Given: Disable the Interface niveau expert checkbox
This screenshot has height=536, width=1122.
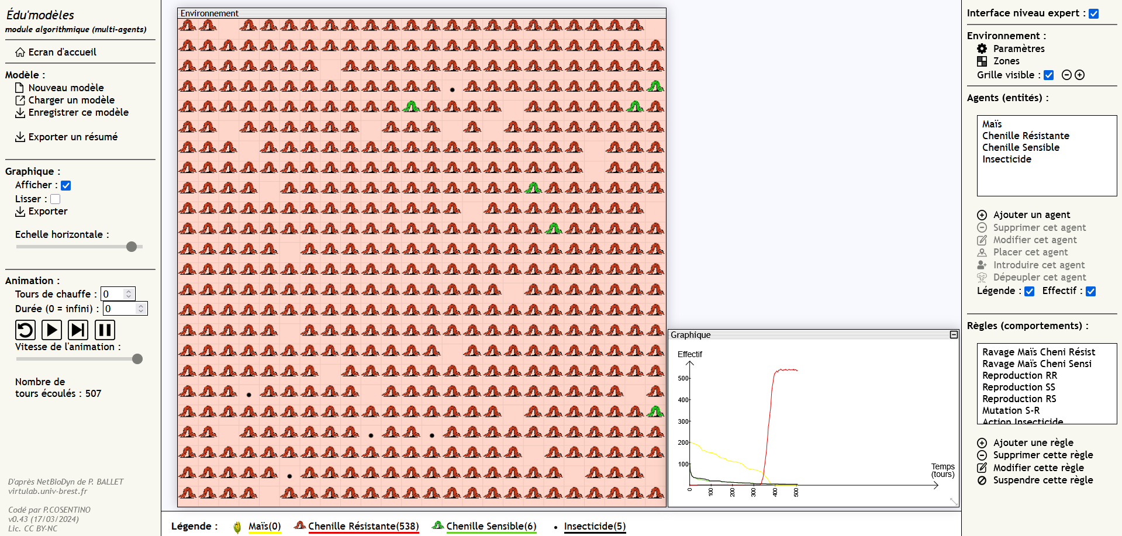Looking at the screenshot, I should pos(1094,13).
